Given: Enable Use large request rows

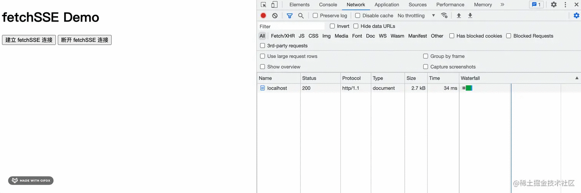Looking at the screenshot, I should tap(262, 56).
